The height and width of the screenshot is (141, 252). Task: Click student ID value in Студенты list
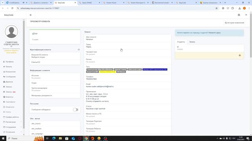[180, 49]
